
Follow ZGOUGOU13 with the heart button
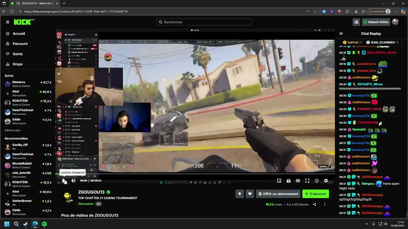pyautogui.click(x=250, y=194)
